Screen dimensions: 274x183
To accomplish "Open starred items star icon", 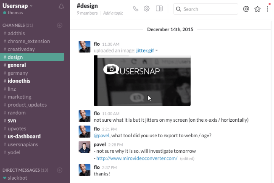I will pos(257,9).
